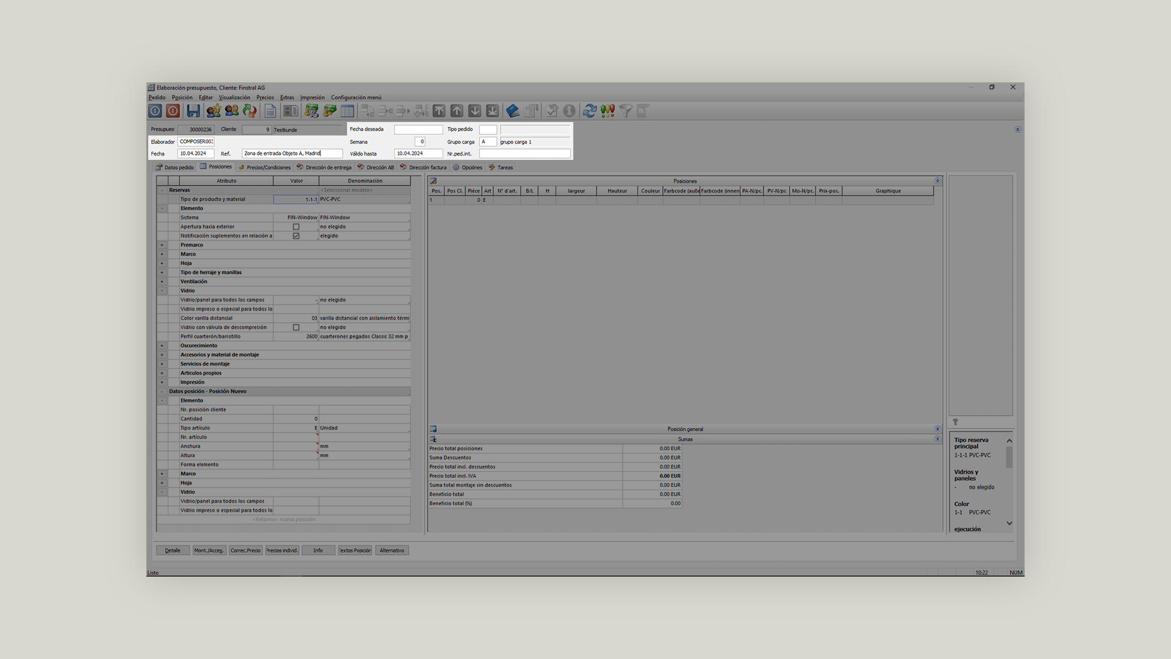Screen dimensions: 1171x659
Task: Click the icon left of Sumas bar
Action: [433, 439]
